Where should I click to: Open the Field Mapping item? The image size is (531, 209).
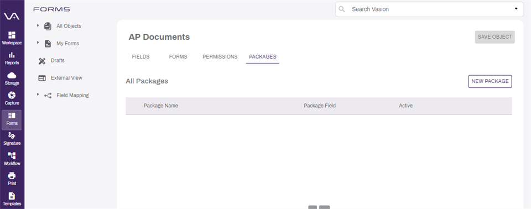point(72,96)
